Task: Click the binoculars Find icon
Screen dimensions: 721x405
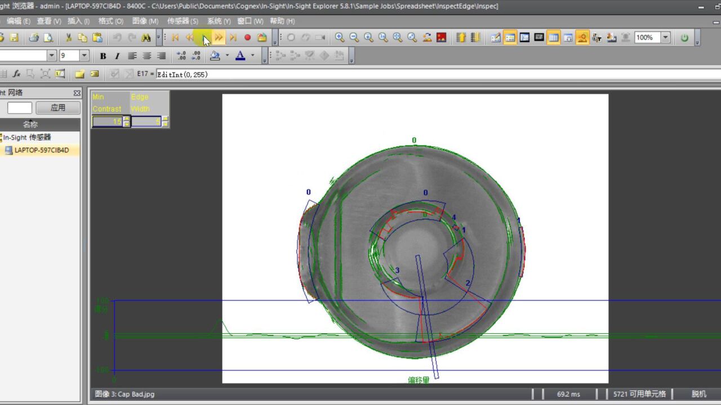Action: click(146, 38)
